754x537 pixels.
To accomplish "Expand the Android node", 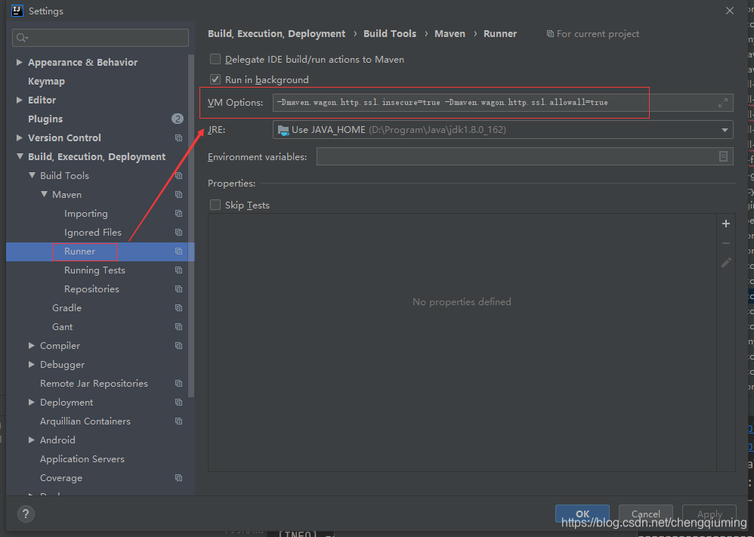I will pos(31,440).
